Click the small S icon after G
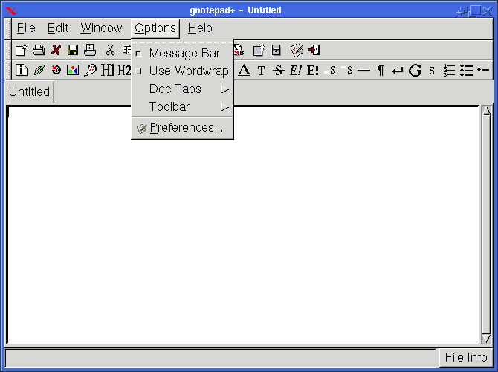The height and width of the screenshot is (372, 498). pos(432,71)
